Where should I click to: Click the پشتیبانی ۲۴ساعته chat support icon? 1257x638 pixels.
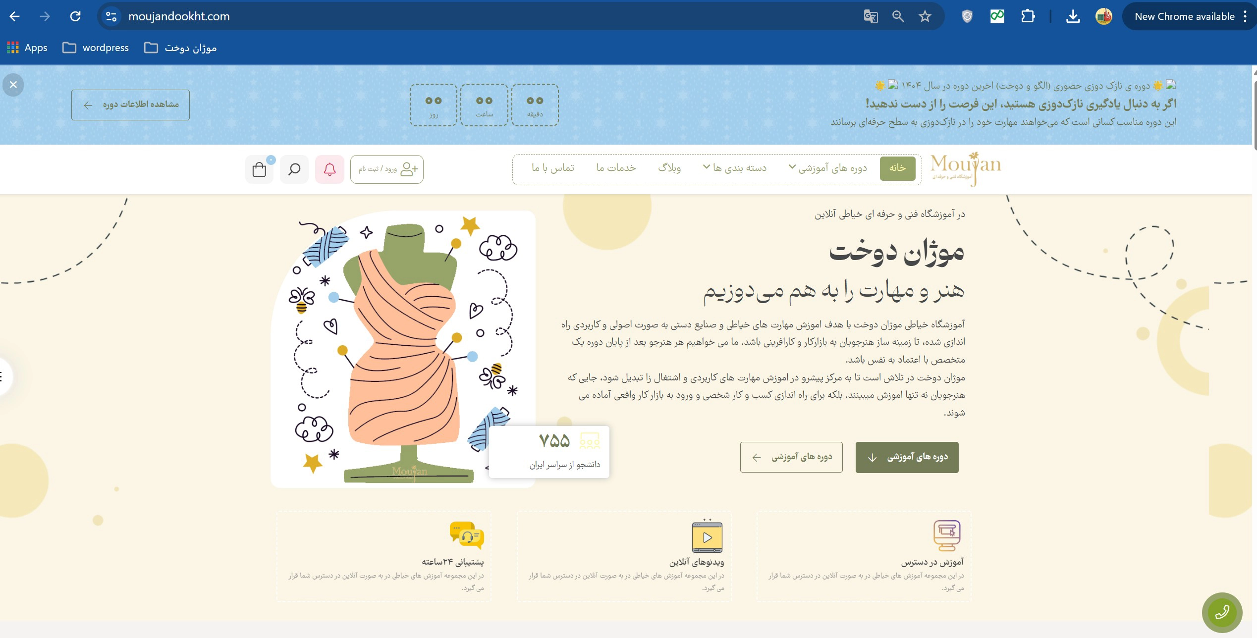click(x=467, y=535)
